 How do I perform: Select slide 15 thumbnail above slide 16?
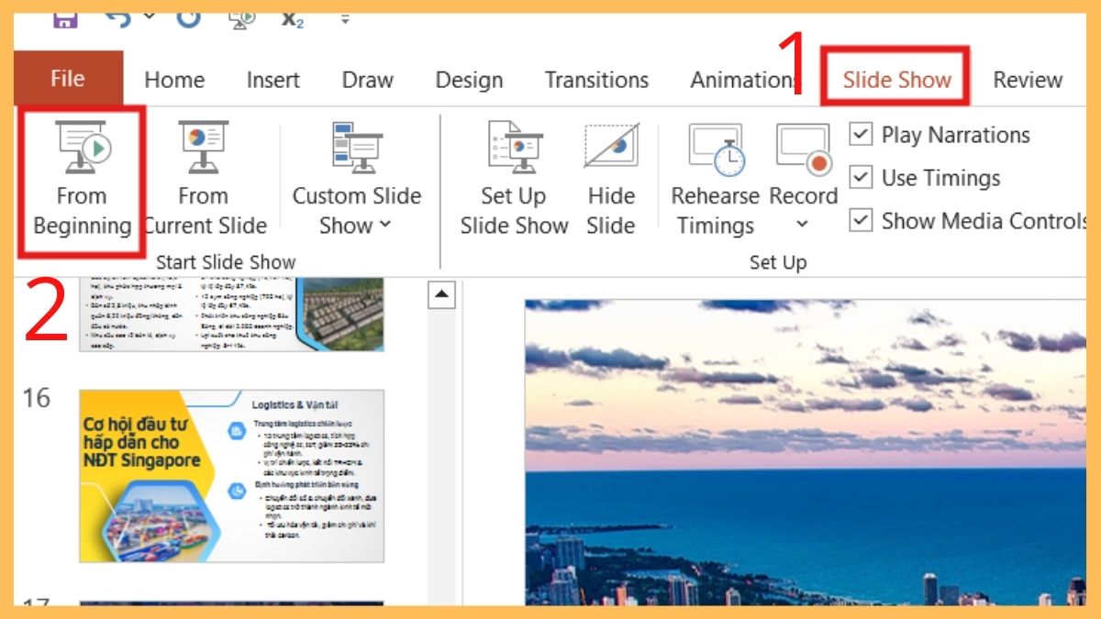pyautogui.click(x=231, y=315)
